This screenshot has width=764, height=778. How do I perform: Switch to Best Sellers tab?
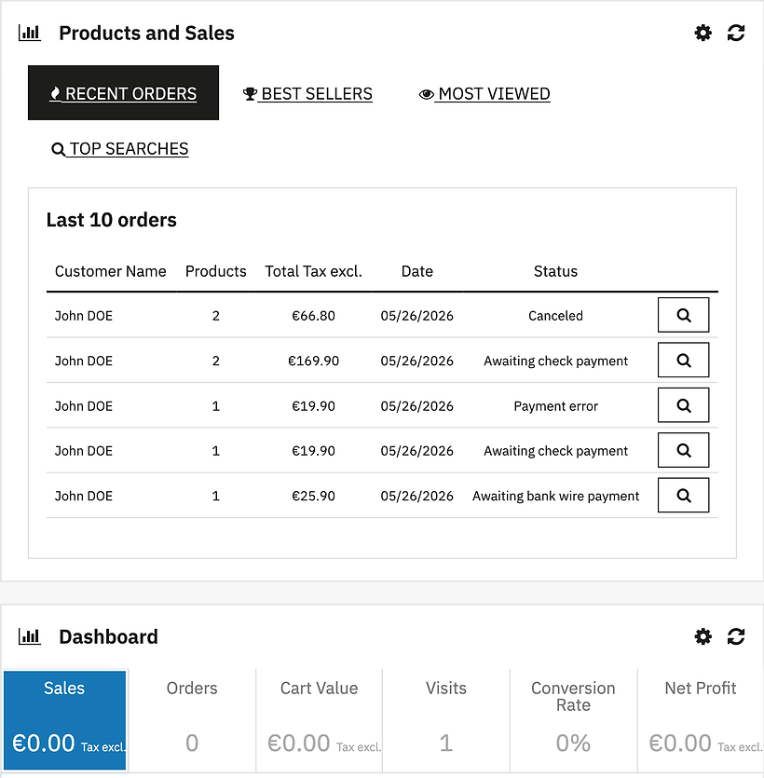coord(307,94)
